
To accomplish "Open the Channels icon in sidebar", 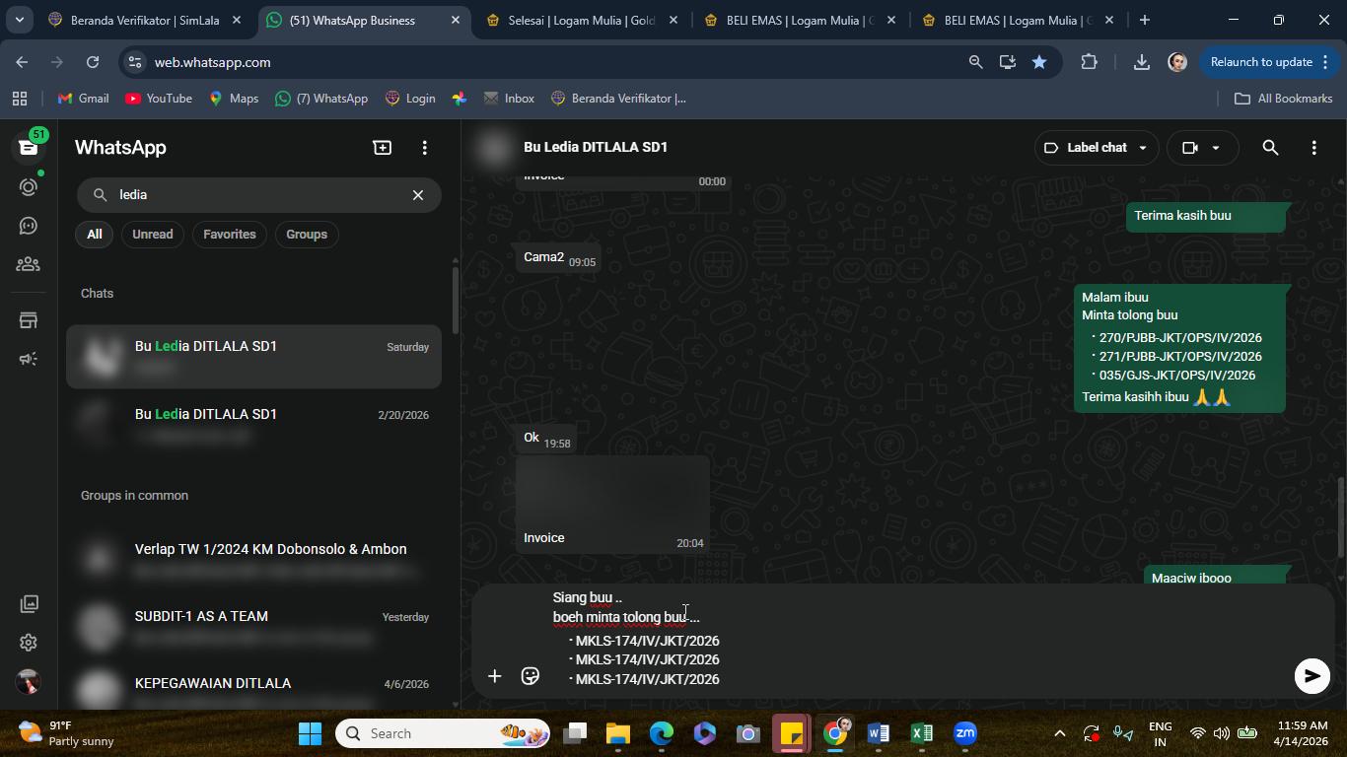I will [29, 226].
